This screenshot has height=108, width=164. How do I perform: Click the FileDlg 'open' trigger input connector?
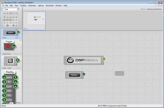(4, 77)
